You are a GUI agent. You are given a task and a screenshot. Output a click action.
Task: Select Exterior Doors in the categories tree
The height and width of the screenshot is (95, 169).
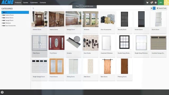click(10, 15)
